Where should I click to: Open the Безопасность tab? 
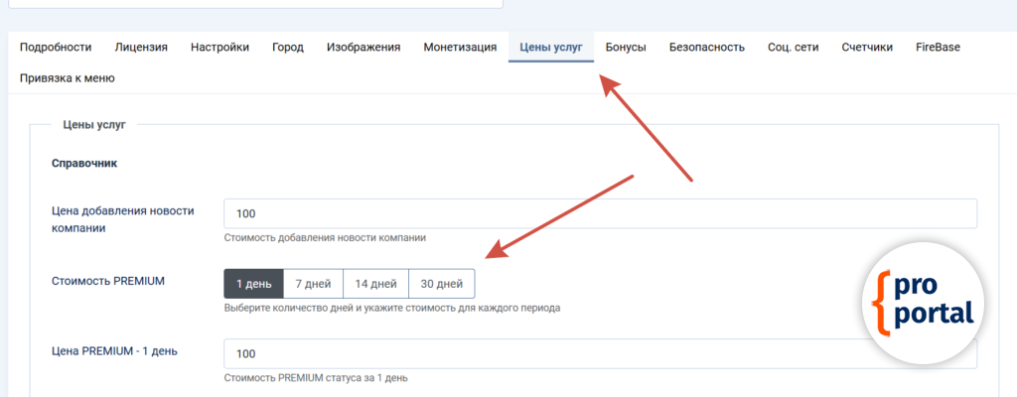click(x=707, y=47)
